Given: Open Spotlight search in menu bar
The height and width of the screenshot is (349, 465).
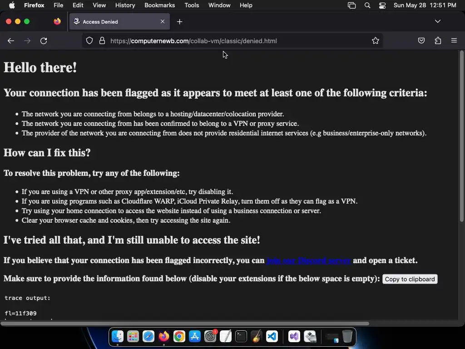Looking at the screenshot, I should (367, 5).
